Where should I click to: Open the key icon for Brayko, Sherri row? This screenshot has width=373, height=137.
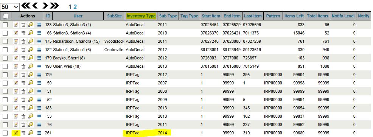click(x=31, y=58)
